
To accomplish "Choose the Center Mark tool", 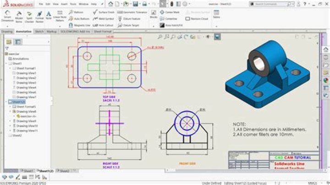I will point(170,12).
